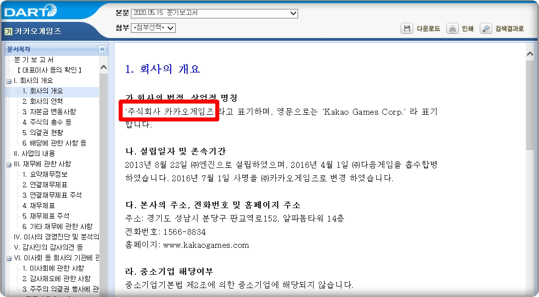
Task: Open 대표이사 등의 확인 tree entry
Action: pyautogui.click(x=49, y=70)
